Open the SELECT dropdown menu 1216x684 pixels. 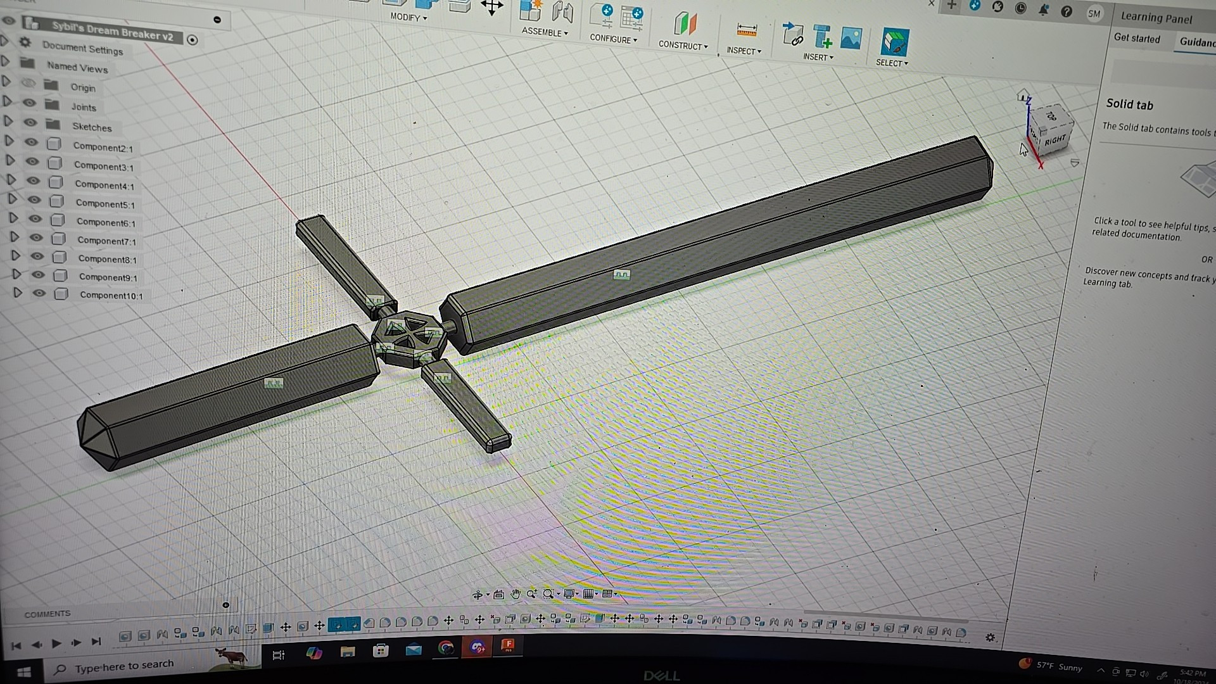tap(892, 63)
